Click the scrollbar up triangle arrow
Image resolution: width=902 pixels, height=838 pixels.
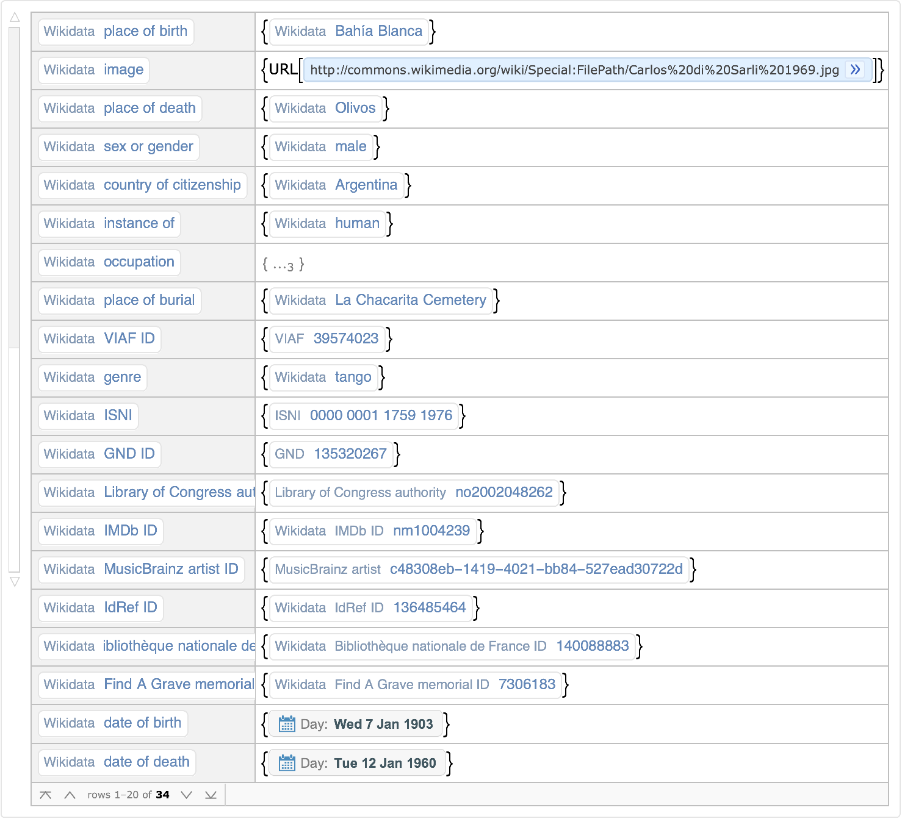pyautogui.click(x=15, y=18)
